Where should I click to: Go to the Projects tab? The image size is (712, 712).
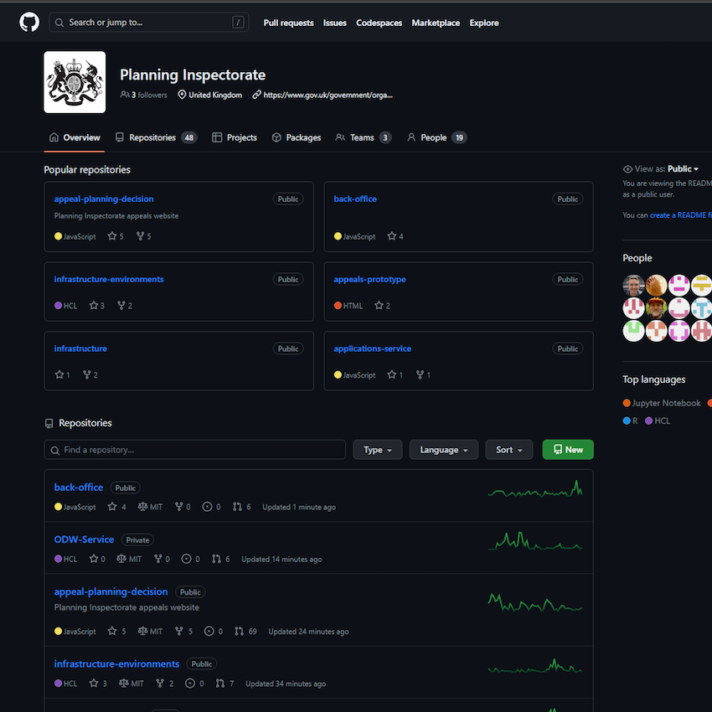[235, 137]
